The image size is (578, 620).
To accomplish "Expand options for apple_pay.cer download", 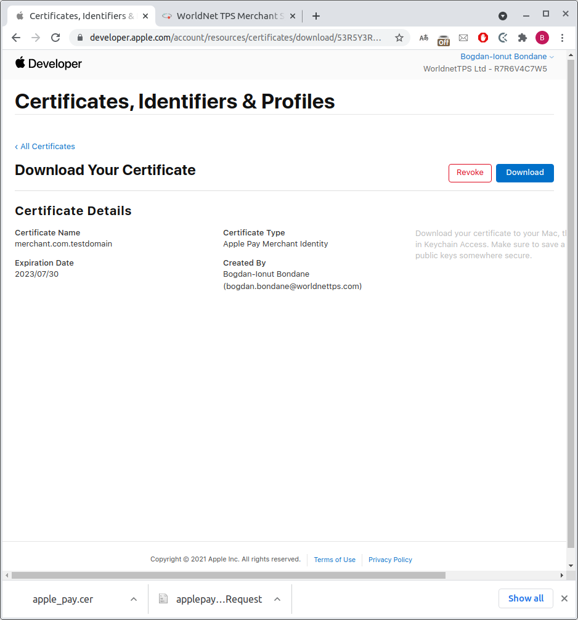I will click(134, 599).
